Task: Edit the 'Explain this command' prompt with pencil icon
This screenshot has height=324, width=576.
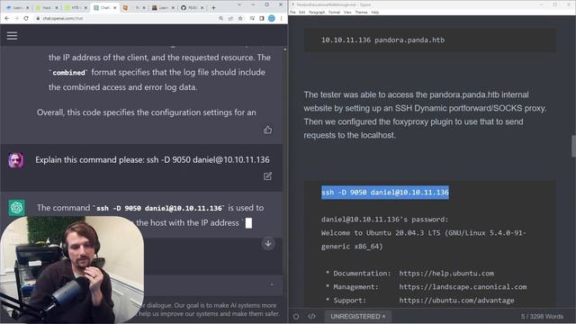Action: click(268, 176)
